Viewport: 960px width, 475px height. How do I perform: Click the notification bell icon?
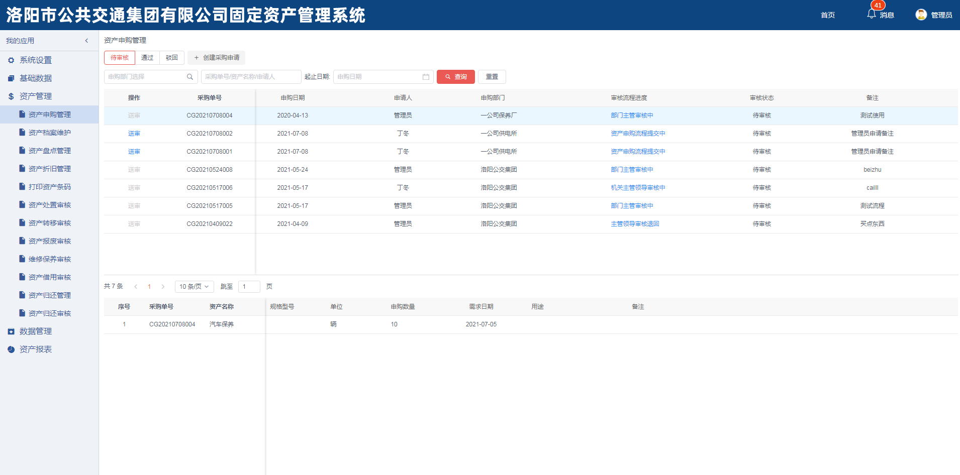tap(871, 14)
